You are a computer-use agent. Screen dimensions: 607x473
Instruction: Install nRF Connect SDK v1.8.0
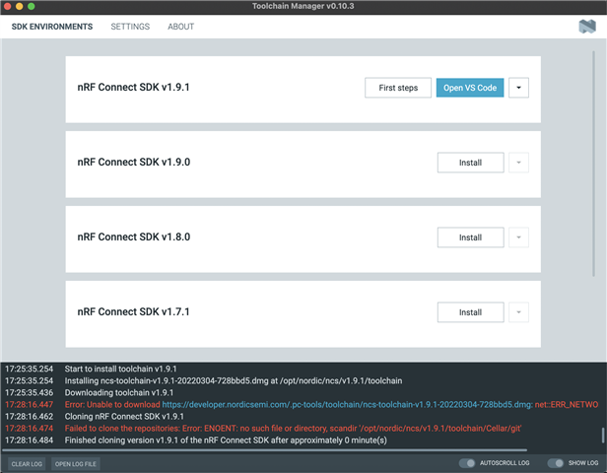[471, 237]
